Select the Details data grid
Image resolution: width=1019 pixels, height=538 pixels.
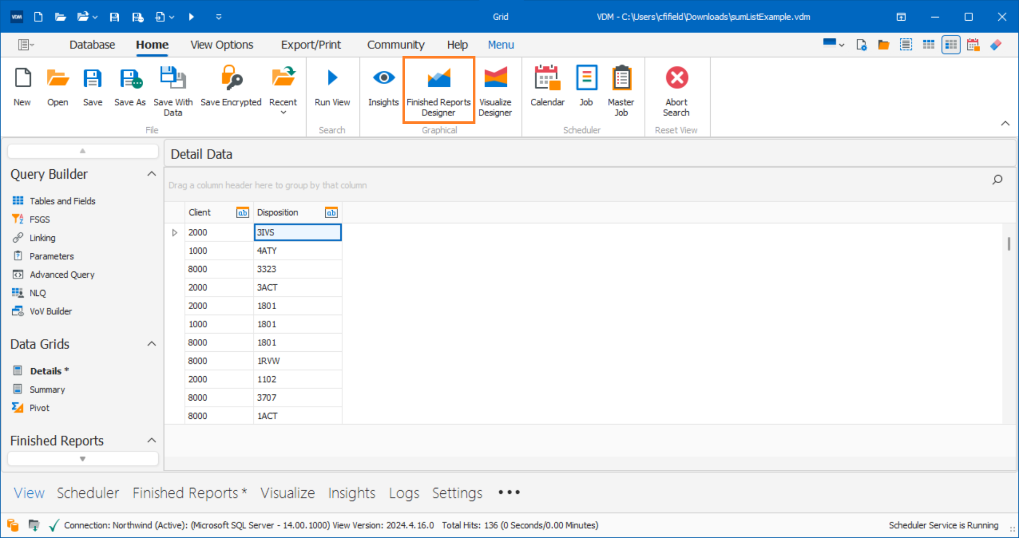pos(49,371)
